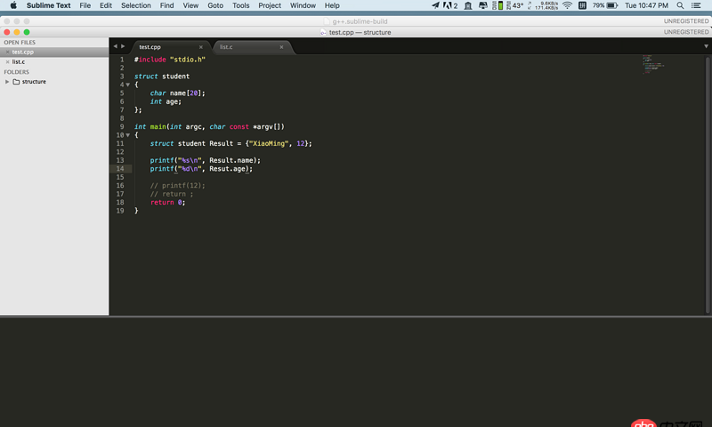This screenshot has width=712, height=427.
Task: Click the minimap code preview
Action: (x=653, y=64)
